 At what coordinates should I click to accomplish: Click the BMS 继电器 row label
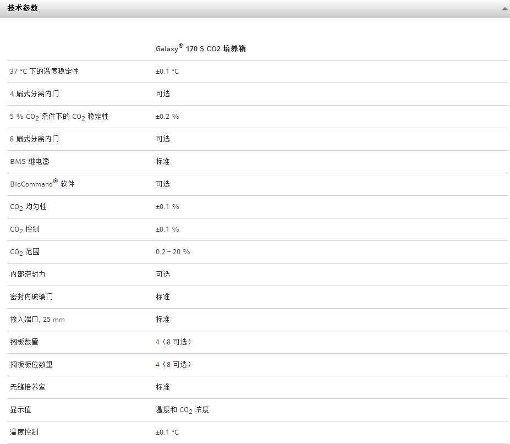pos(30,162)
